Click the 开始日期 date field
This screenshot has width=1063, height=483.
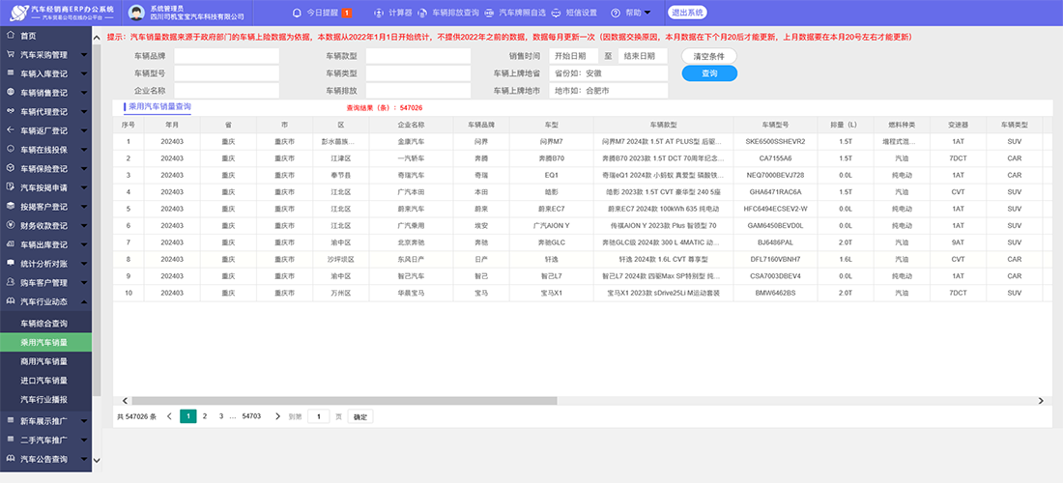click(x=573, y=56)
